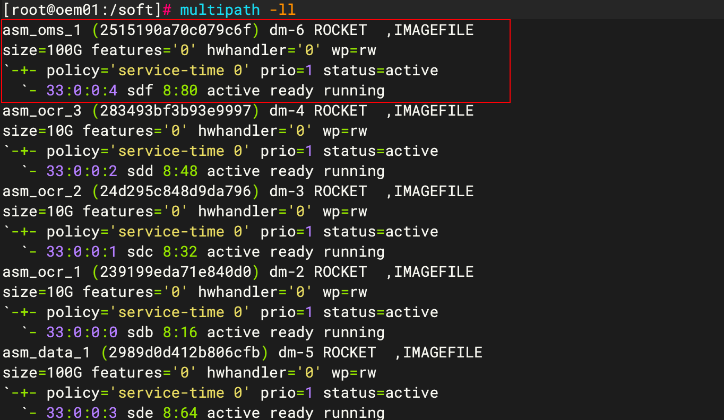The height and width of the screenshot is (420, 724).
Task: Click size=100G under asm_data_1
Action: tap(42, 373)
